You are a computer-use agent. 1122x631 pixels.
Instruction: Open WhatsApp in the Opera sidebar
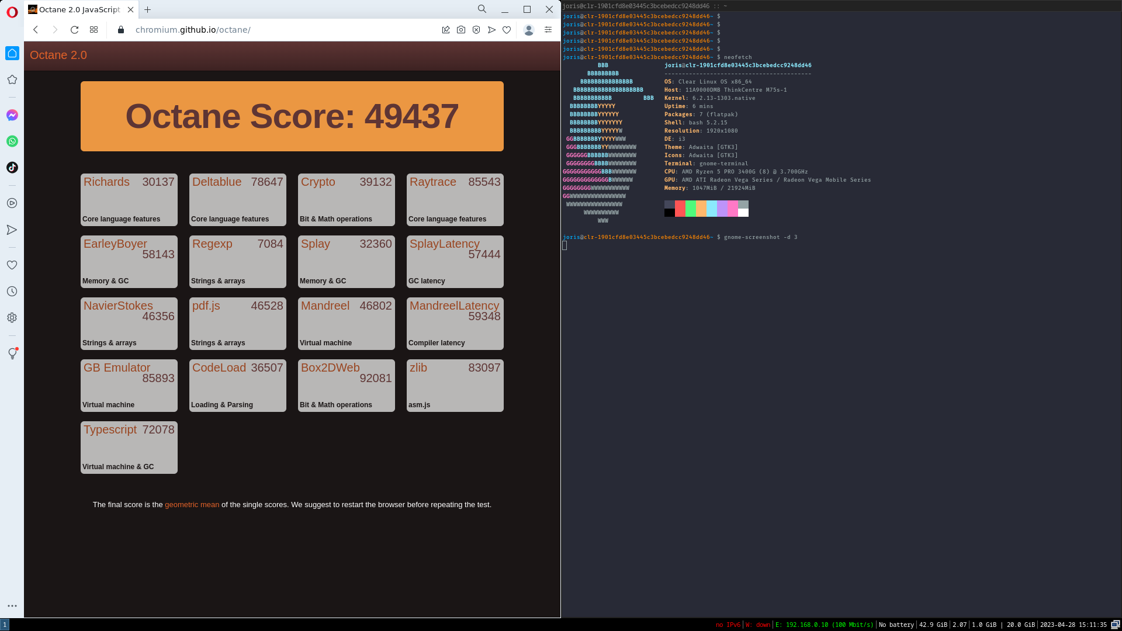click(12, 141)
